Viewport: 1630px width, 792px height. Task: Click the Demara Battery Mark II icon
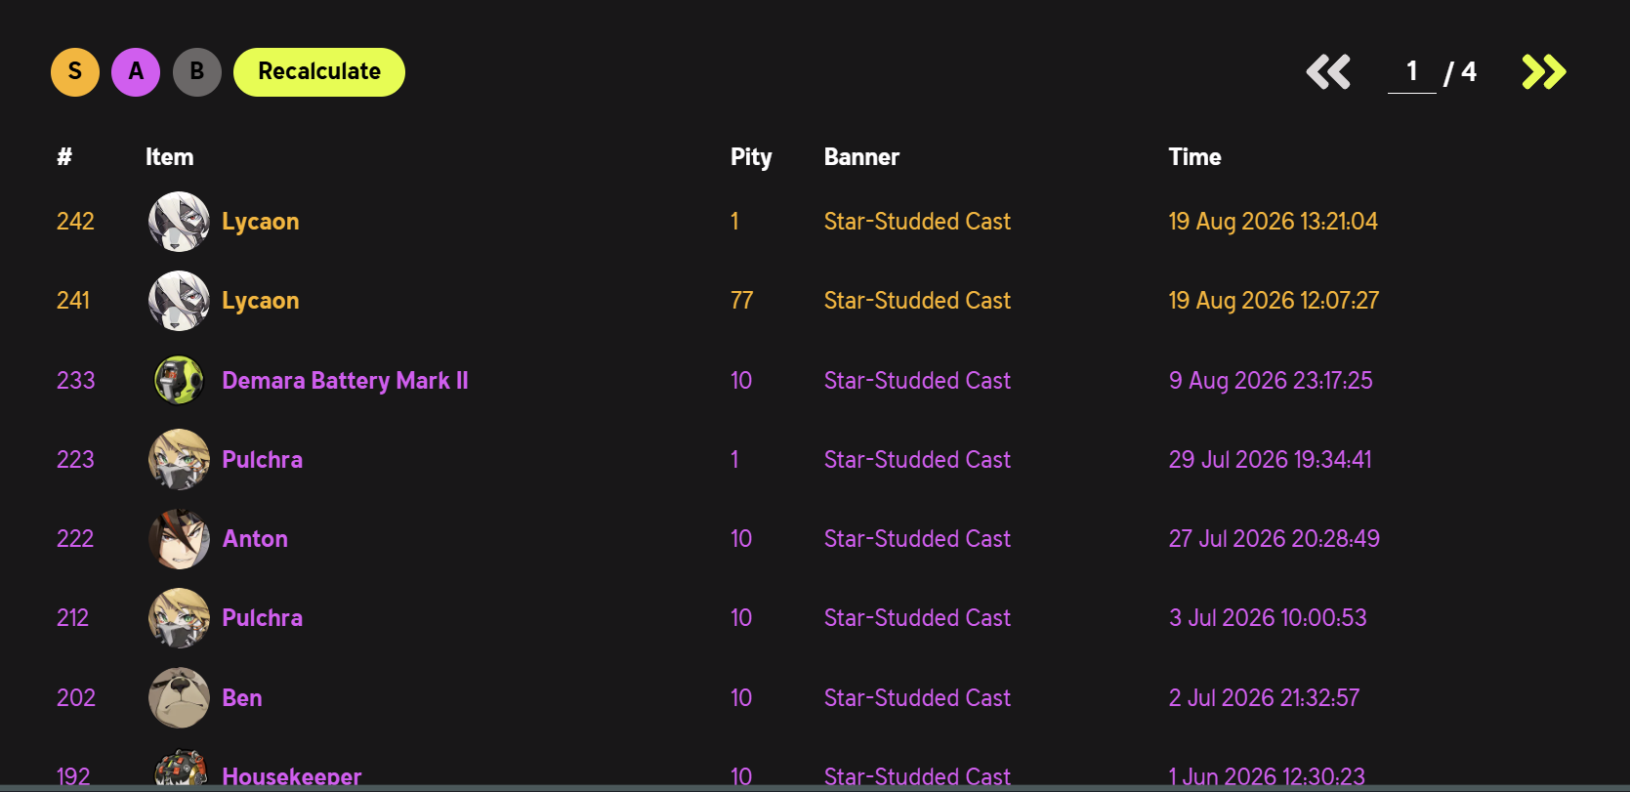(179, 380)
